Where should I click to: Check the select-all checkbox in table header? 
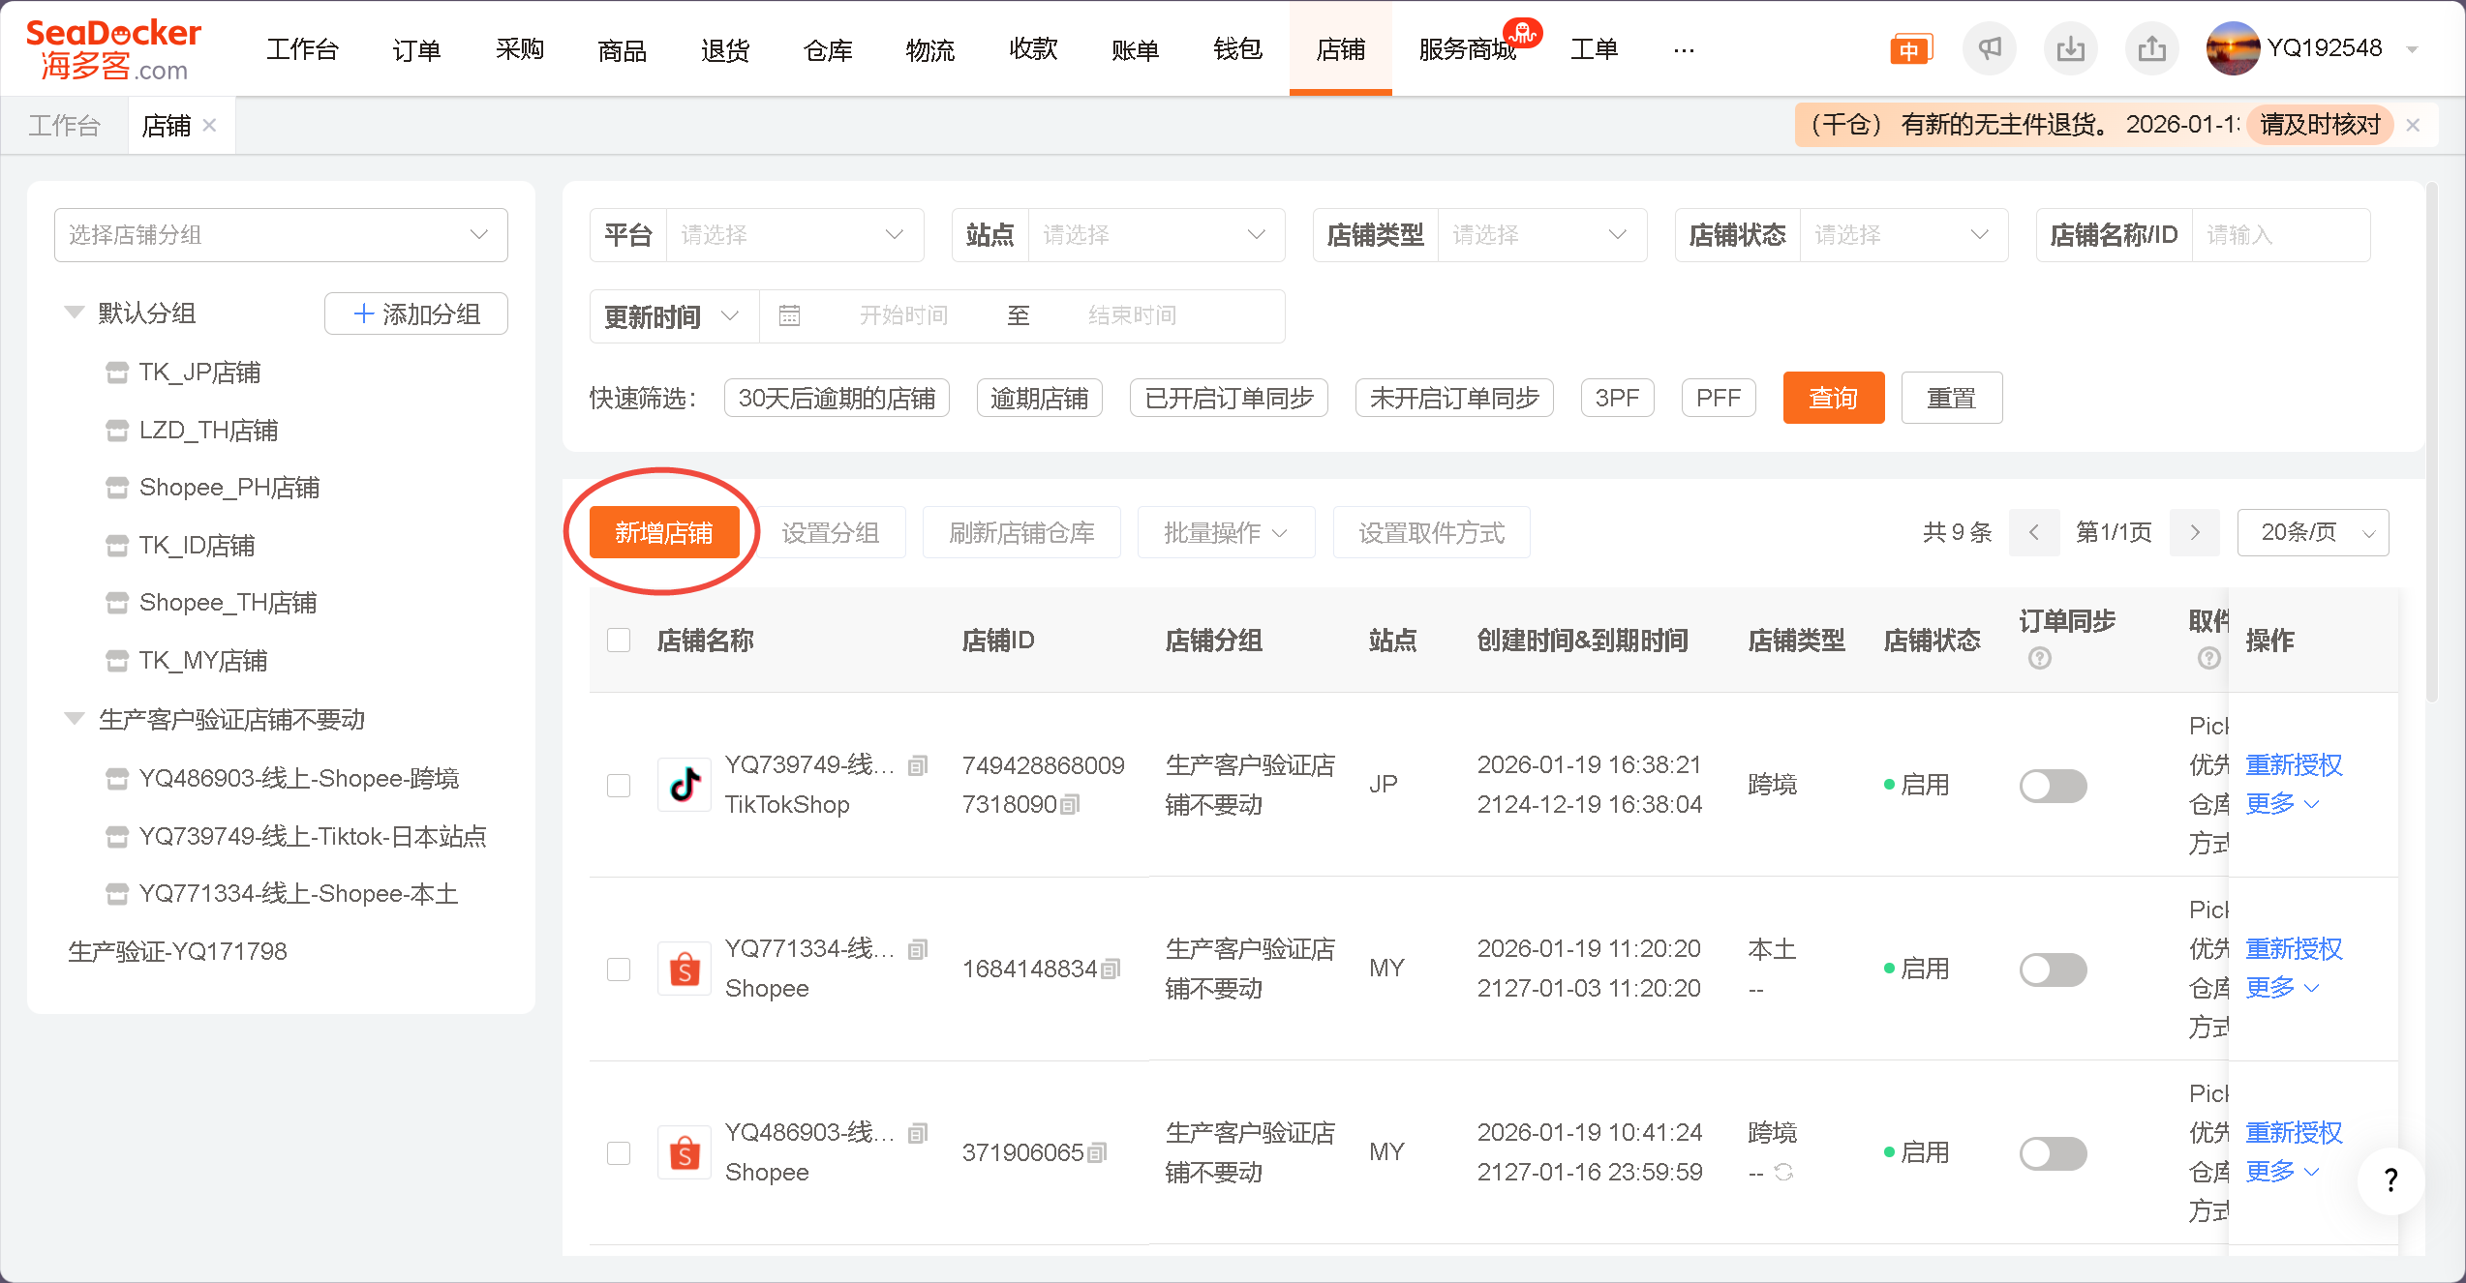(619, 640)
